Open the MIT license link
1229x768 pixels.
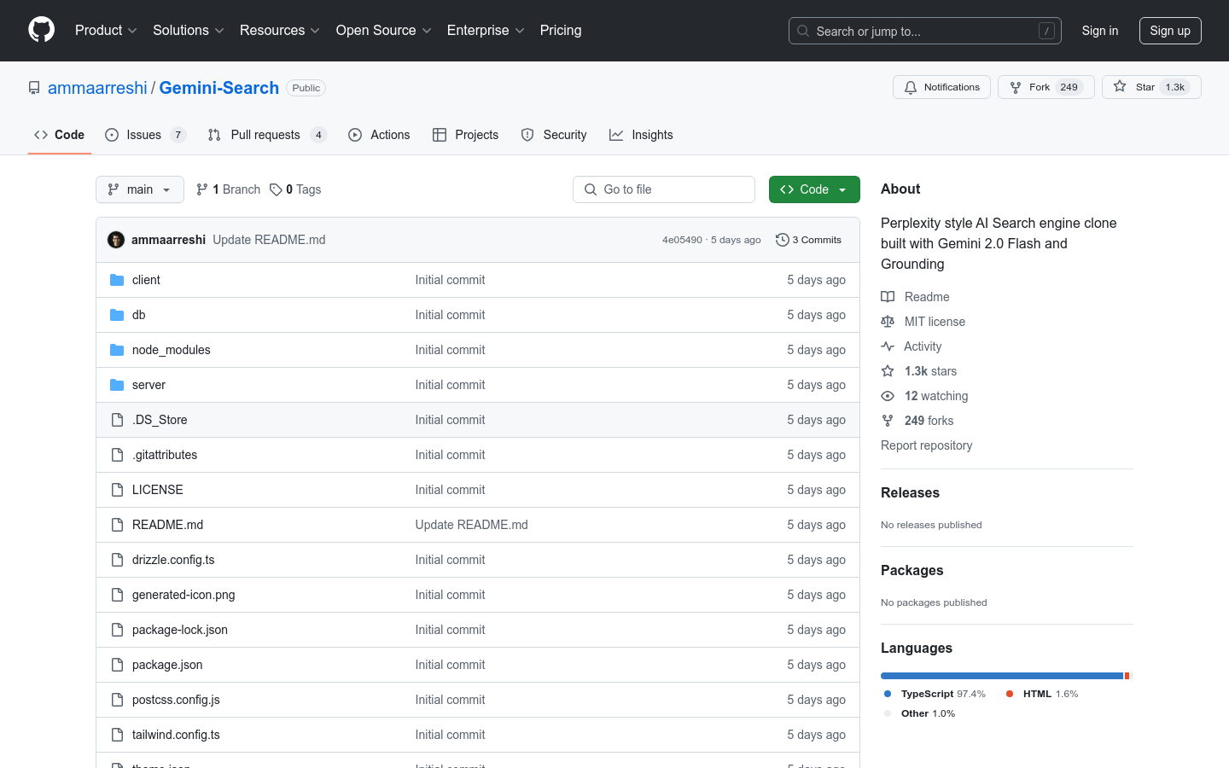pos(935,322)
